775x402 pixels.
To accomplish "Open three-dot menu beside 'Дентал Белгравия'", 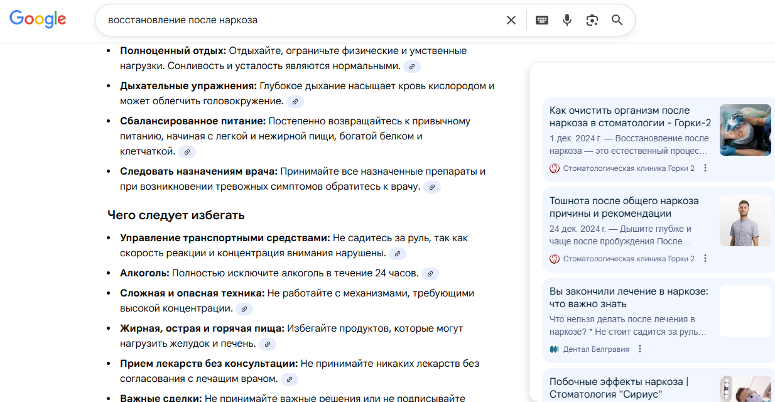I will pos(640,349).
